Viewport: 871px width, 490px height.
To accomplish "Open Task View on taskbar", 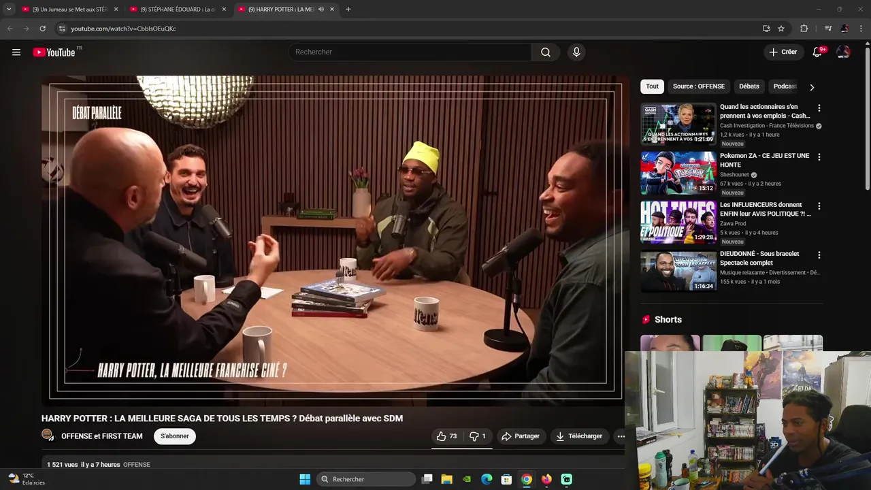I will tap(427, 479).
